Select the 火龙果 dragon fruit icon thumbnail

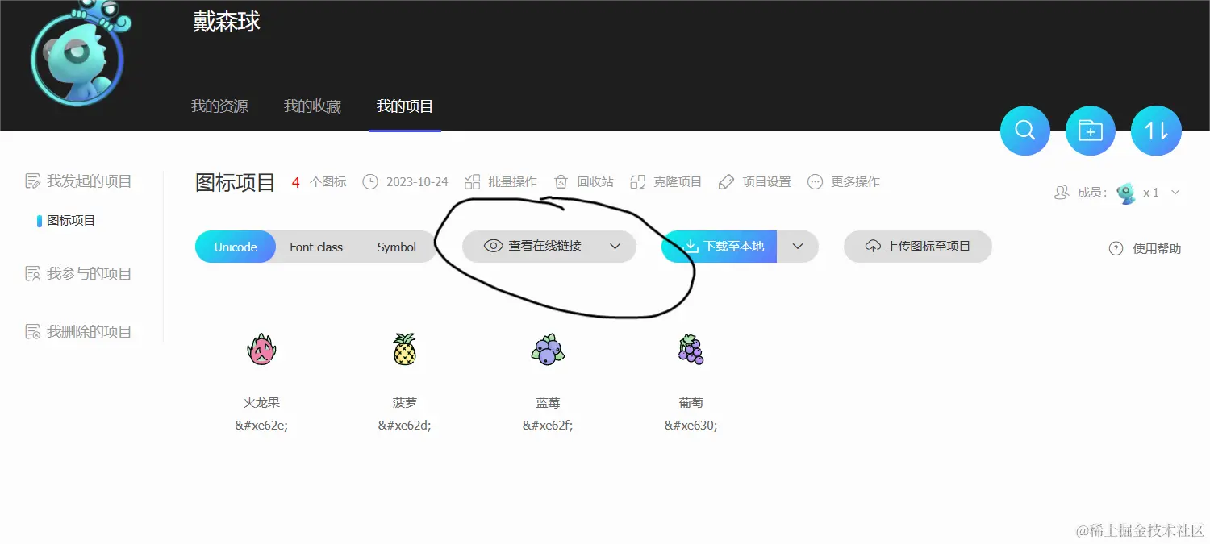tap(261, 348)
